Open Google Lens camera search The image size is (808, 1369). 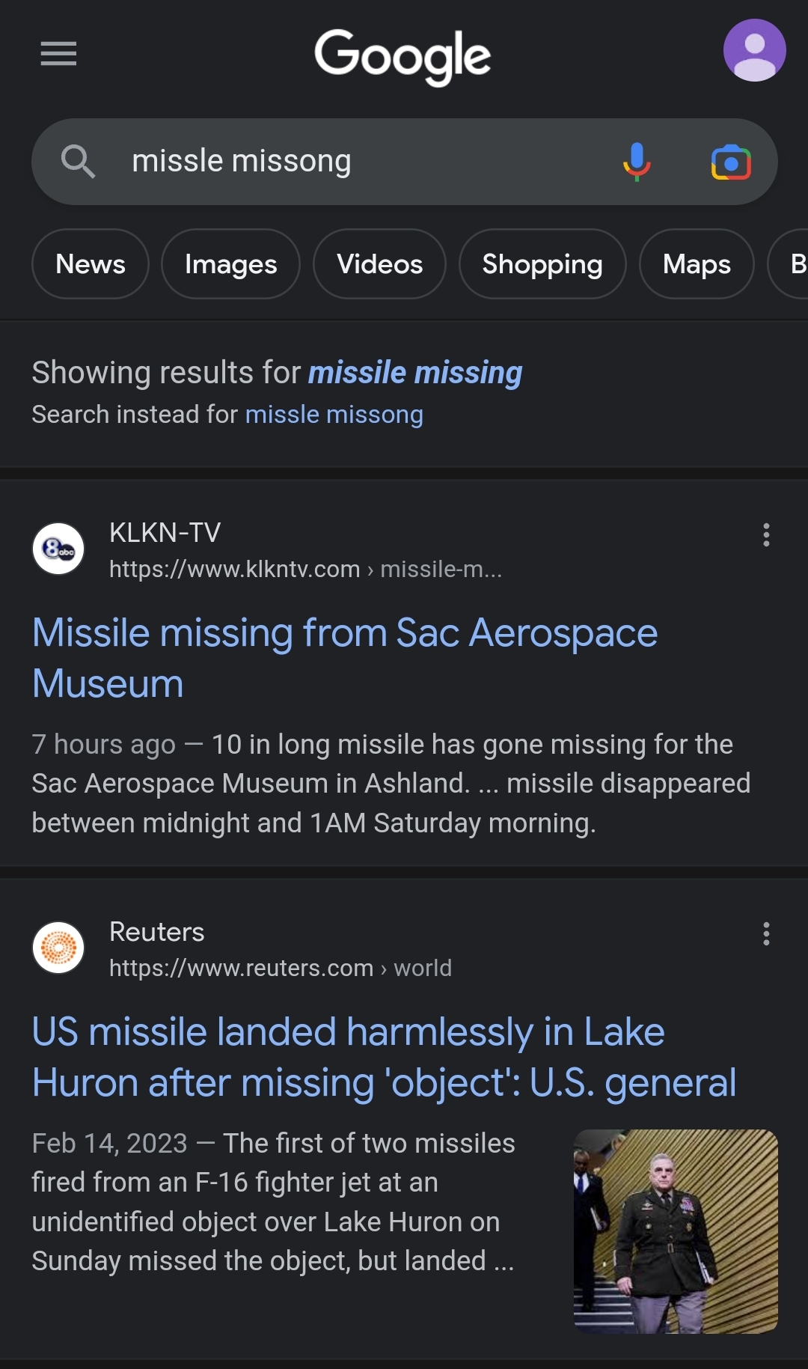(x=731, y=162)
